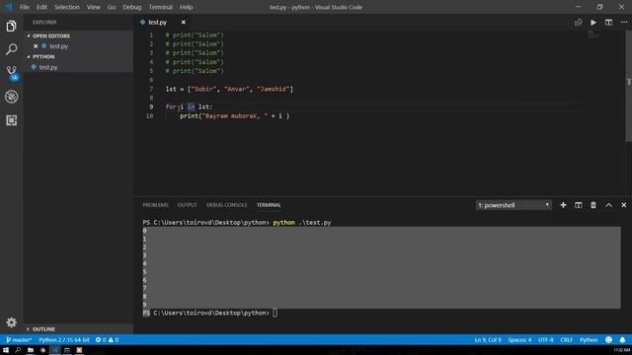
Task: Open the Explorer view in activity bar
Action: click(11, 27)
